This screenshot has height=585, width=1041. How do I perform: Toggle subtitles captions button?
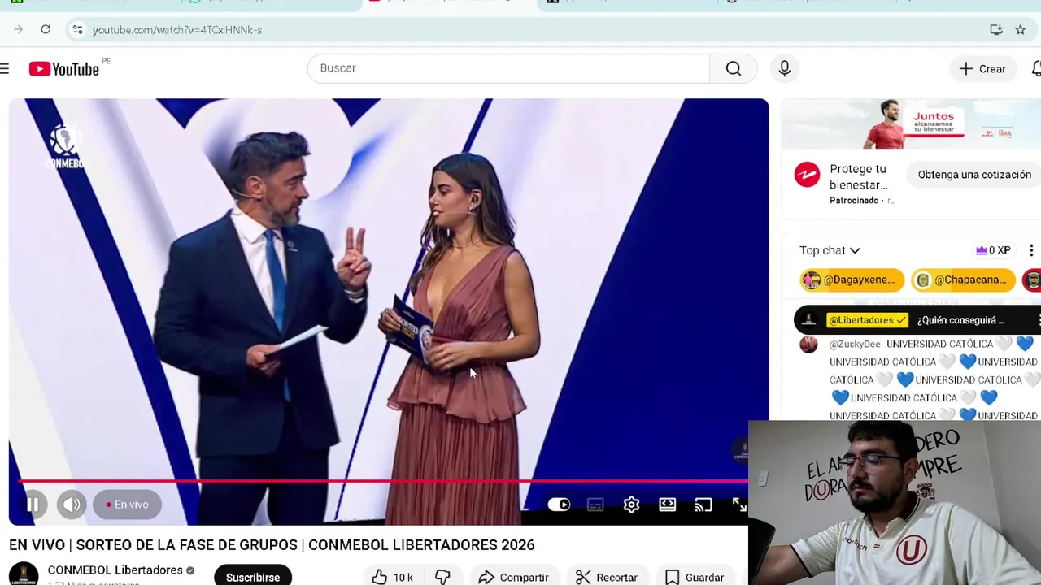595,505
